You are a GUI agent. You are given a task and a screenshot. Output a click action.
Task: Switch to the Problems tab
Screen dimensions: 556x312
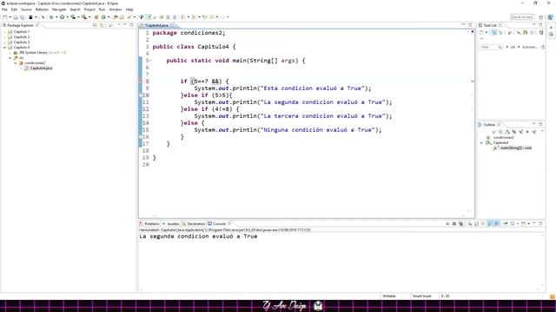coord(149,224)
